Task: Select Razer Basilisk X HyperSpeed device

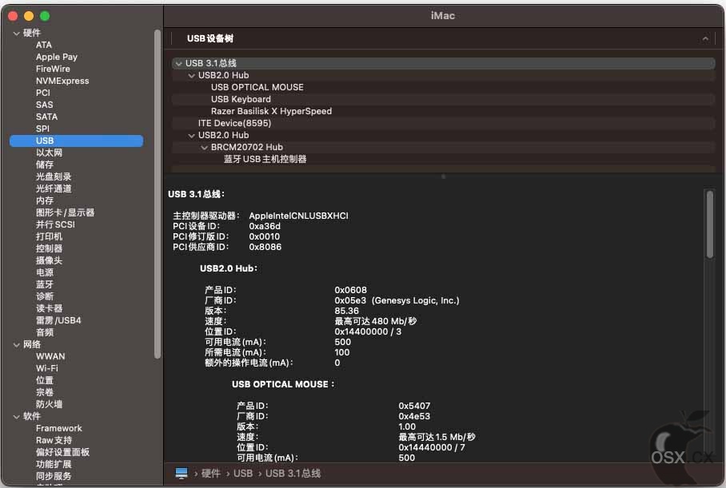Action: pos(271,112)
